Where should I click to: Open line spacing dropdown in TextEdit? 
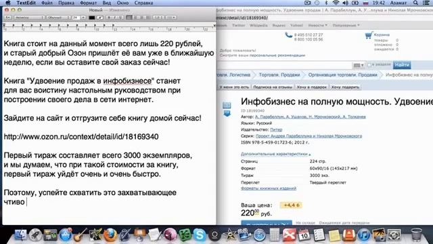(159, 18)
